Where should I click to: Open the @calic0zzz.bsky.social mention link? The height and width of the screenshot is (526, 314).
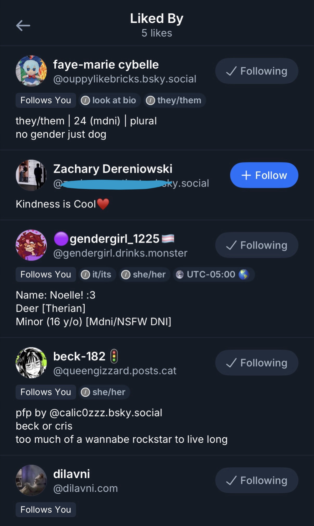point(106,413)
